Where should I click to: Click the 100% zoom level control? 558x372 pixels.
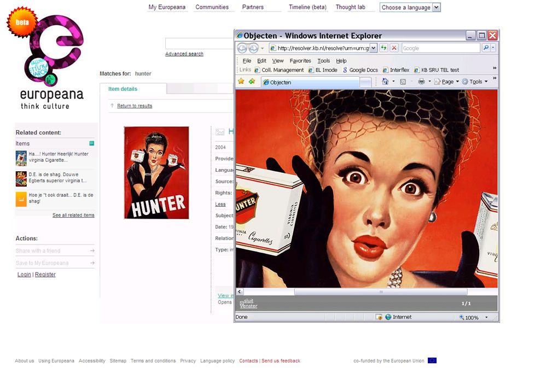click(469, 317)
